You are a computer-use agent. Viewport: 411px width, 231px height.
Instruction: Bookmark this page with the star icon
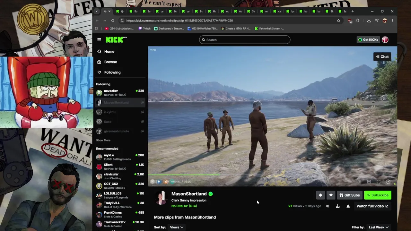(x=338, y=21)
